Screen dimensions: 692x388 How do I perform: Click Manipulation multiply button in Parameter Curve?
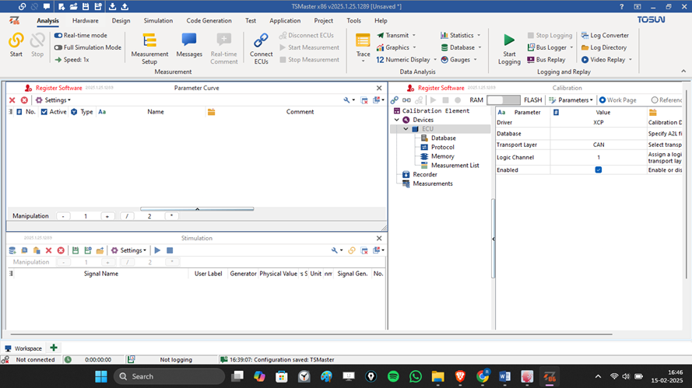172,216
